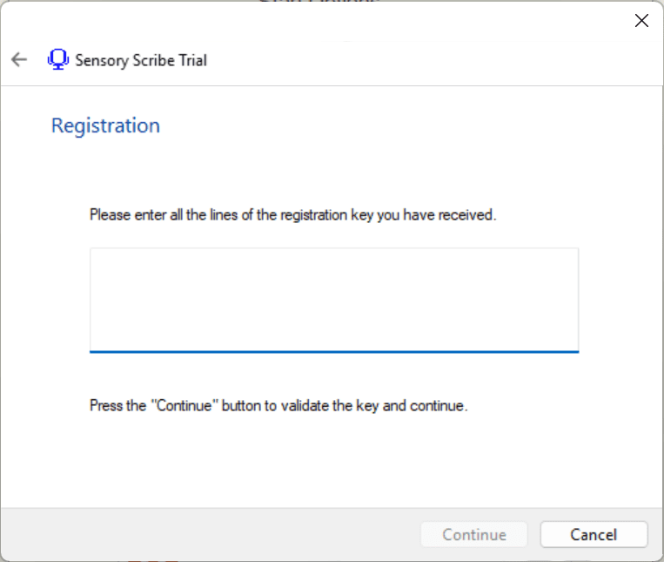The image size is (664, 562).
Task: Click blank white space right of Registration heading
Action: click(392, 125)
